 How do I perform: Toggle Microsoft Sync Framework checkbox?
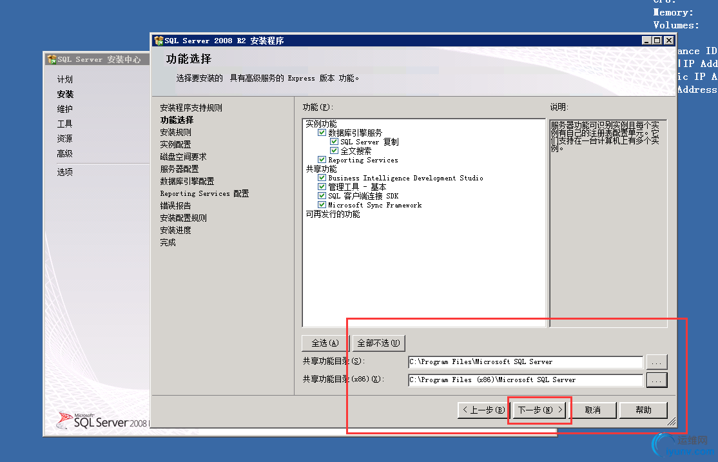[x=322, y=205]
